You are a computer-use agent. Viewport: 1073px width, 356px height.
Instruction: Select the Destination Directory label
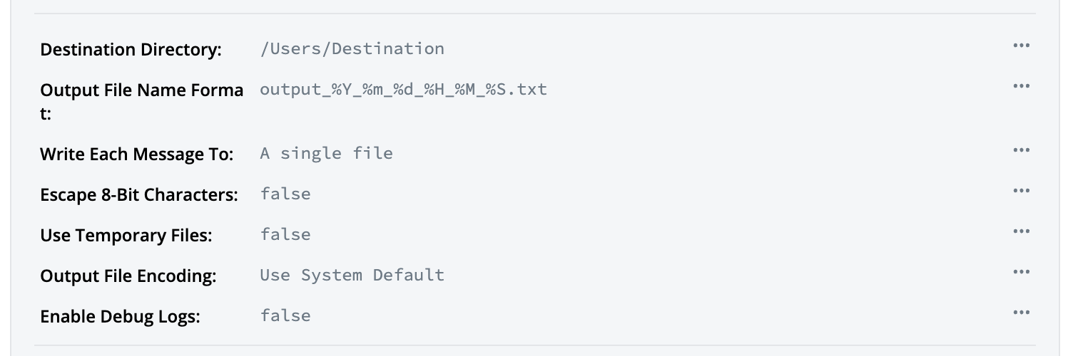(x=131, y=50)
